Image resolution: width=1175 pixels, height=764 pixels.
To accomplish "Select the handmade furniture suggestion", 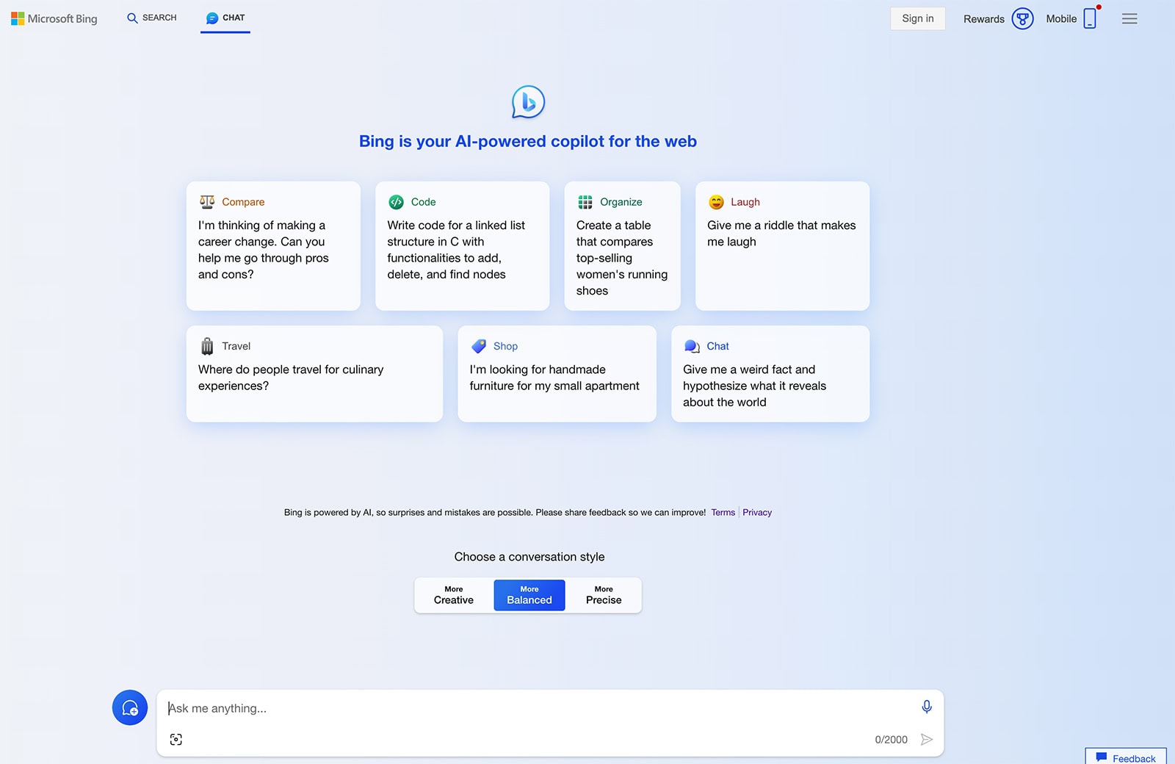I will pos(557,374).
